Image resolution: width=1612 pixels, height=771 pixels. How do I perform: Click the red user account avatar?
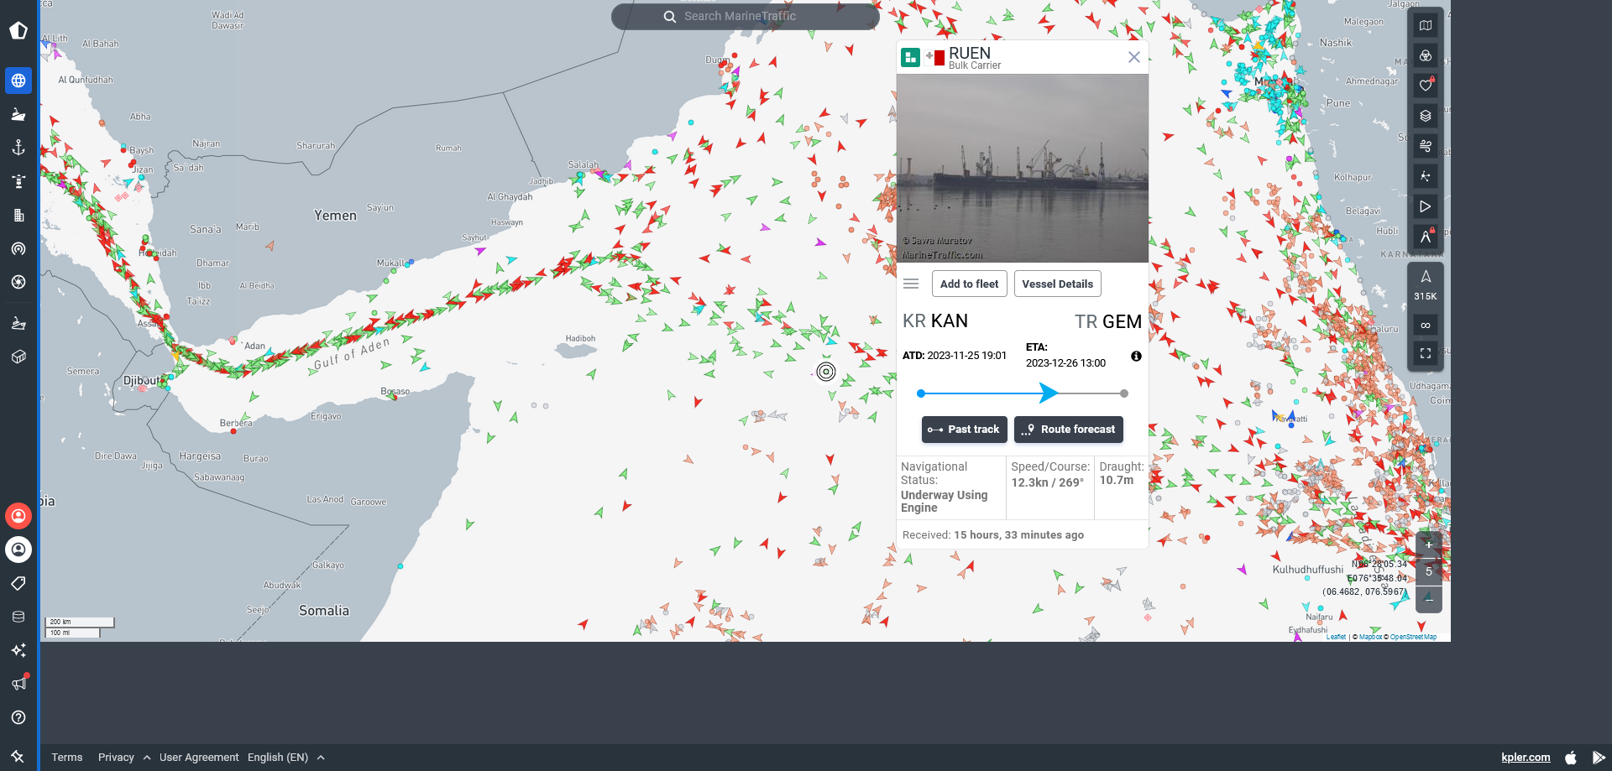(18, 516)
